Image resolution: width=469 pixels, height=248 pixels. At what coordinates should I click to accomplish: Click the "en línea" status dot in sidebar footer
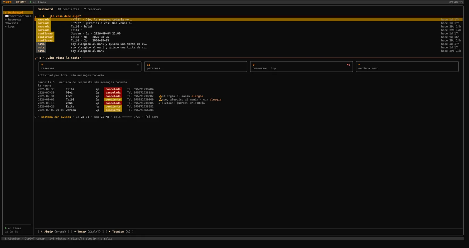(x=6, y=228)
